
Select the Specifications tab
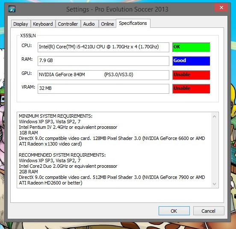(x=133, y=23)
